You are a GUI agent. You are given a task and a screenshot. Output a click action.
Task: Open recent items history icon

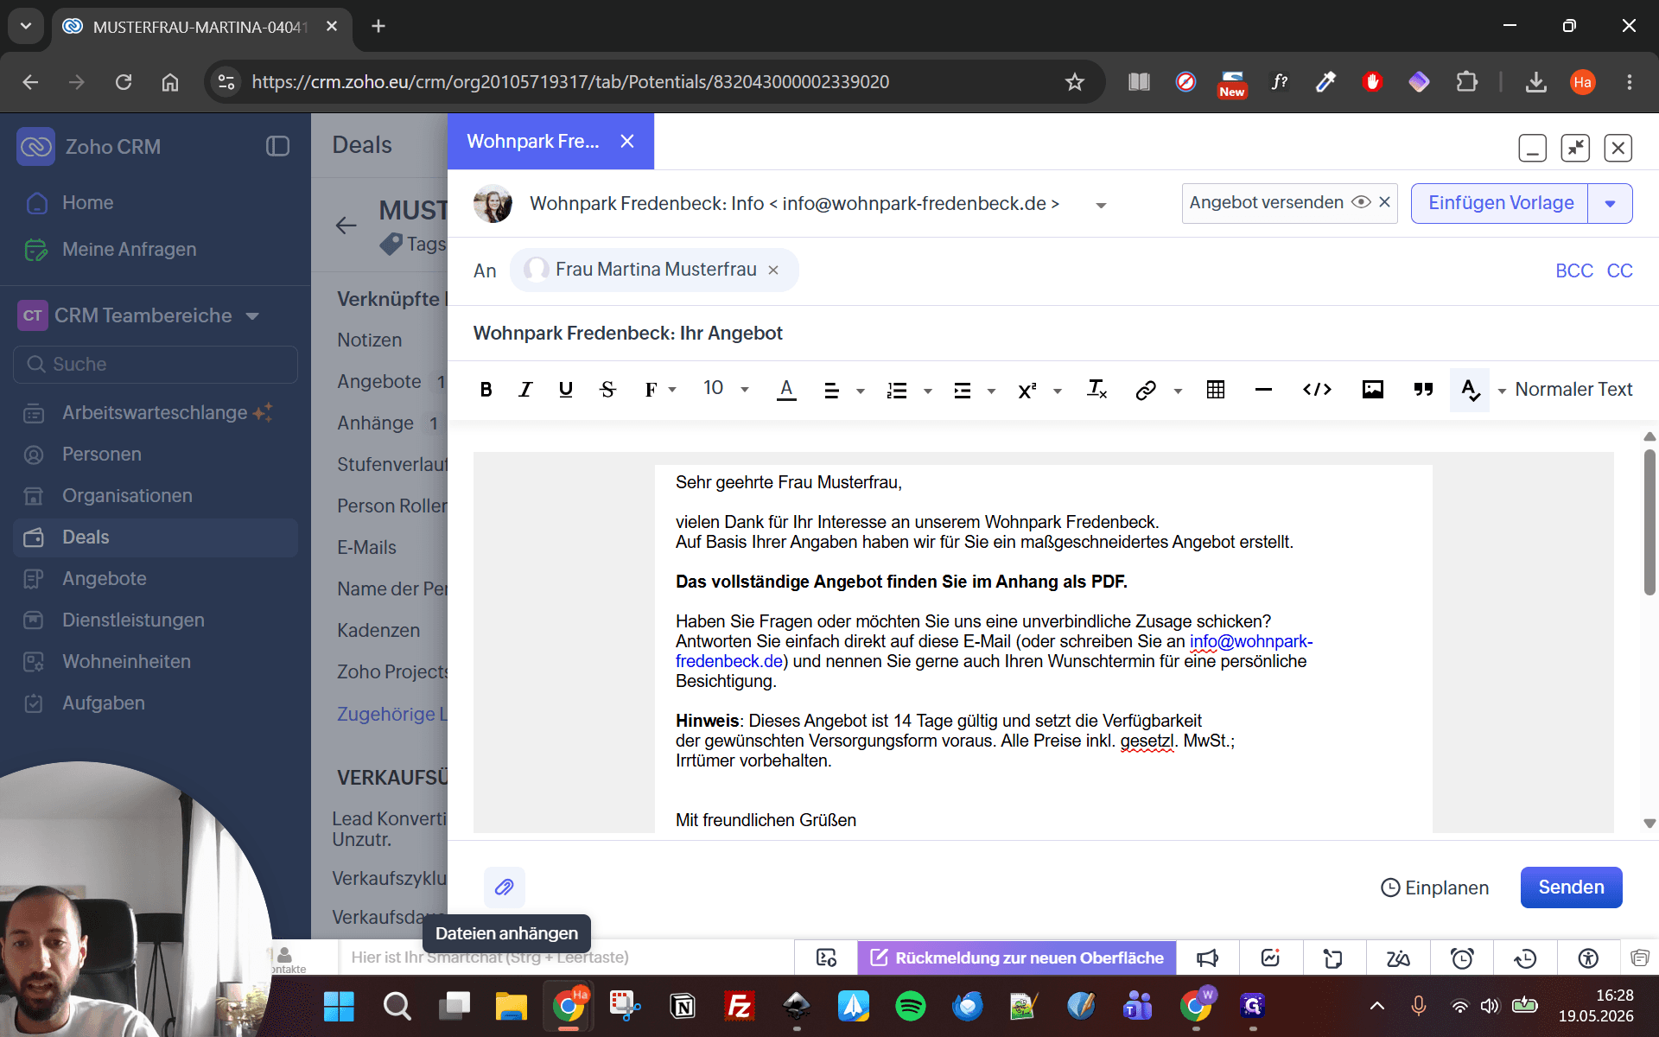click(1525, 957)
